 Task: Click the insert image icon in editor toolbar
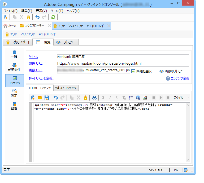pos(145,98)
